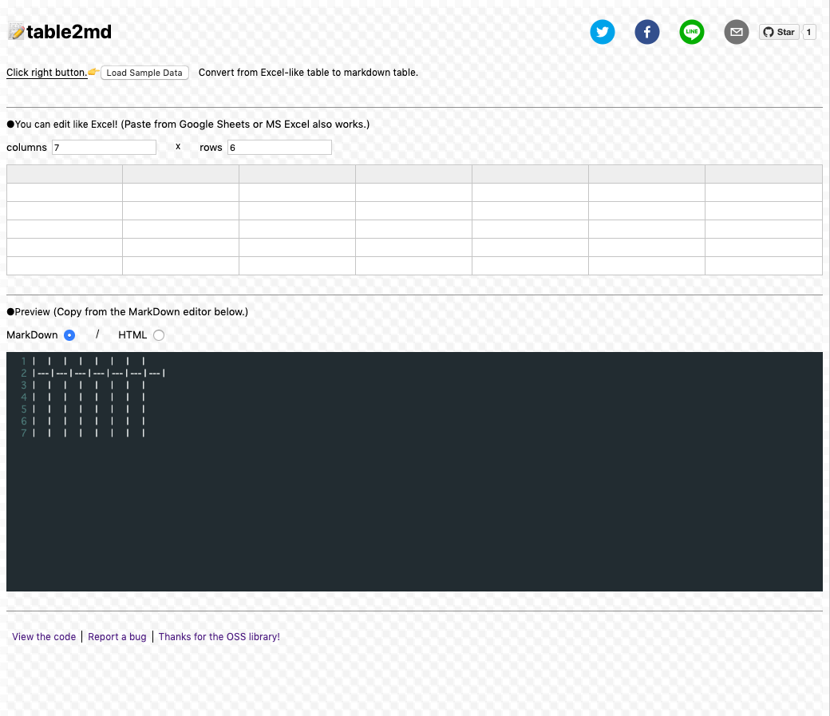
Task: Open the Report a bug link
Action: [x=117, y=636]
